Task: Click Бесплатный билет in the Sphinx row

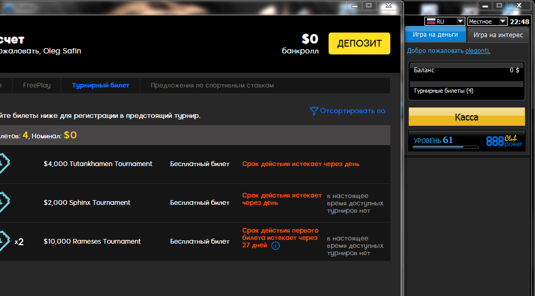Action: pyautogui.click(x=200, y=203)
